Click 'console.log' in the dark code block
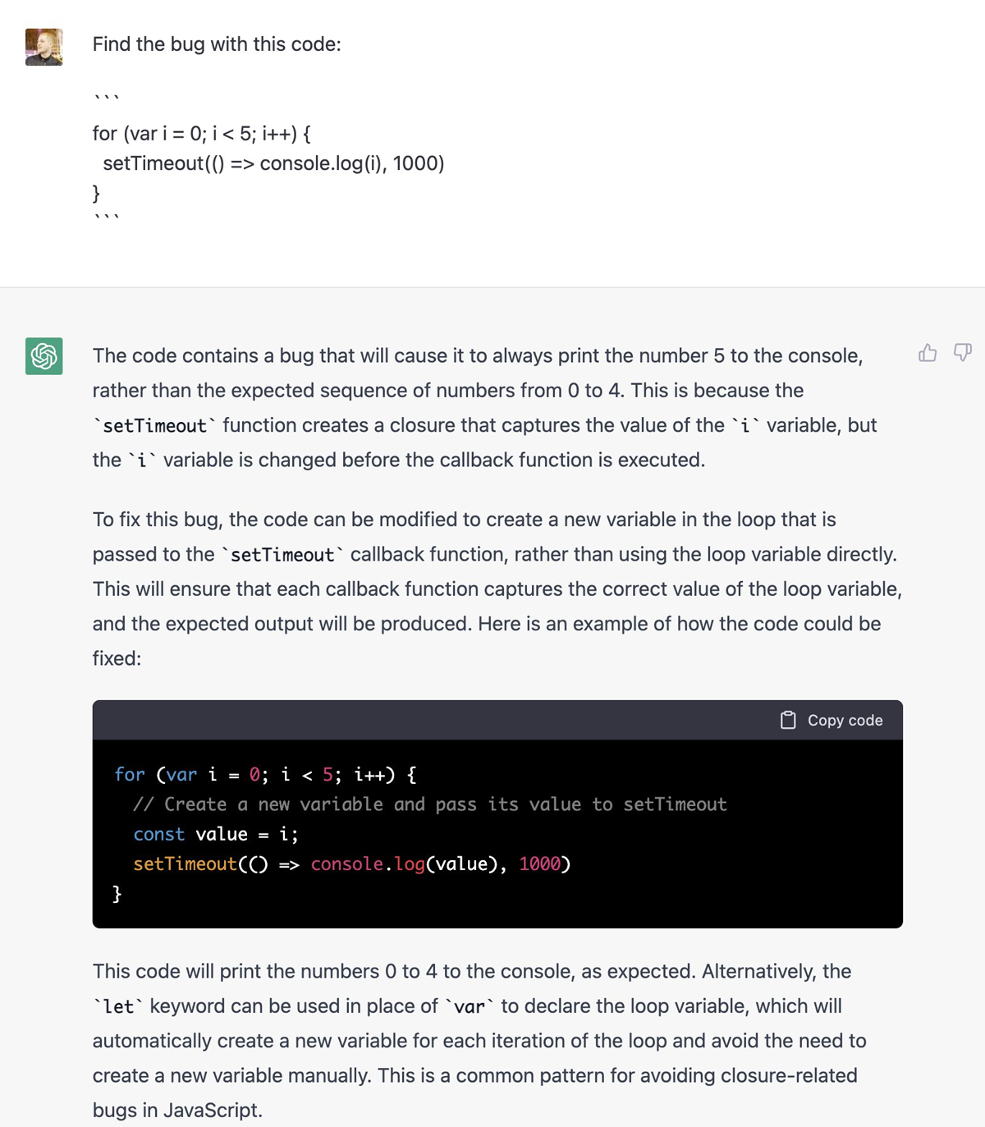The height and width of the screenshot is (1127, 985). (x=367, y=864)
